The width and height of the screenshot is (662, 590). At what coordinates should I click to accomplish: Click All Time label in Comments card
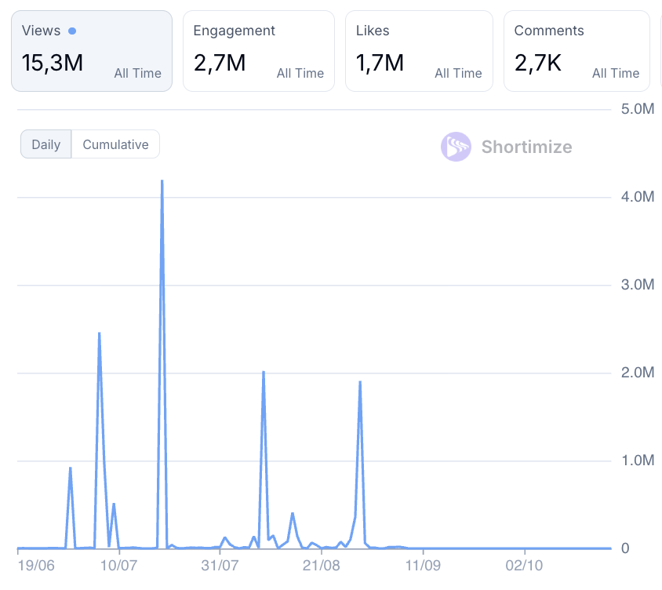(616, 73)
